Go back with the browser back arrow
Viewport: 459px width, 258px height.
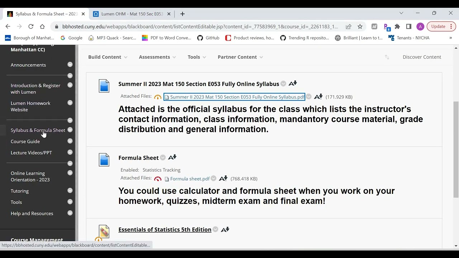point(8,27)
